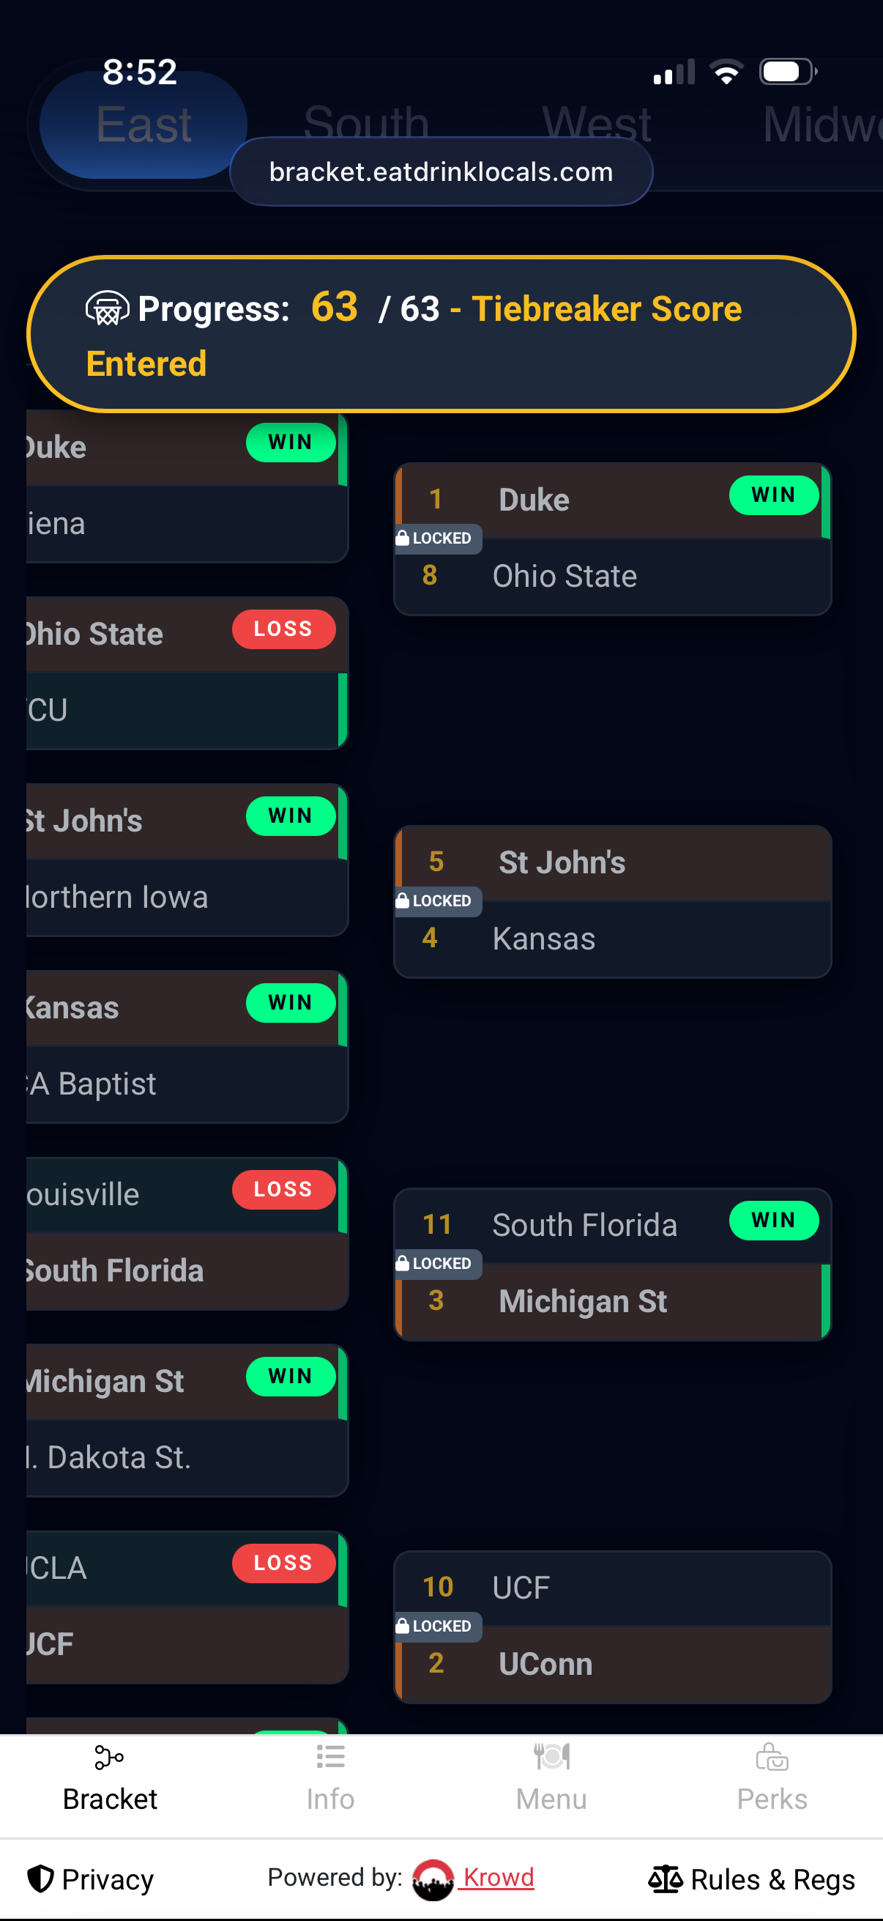Viewport: 883px width, 1921px height.
Task: Click the Rules & Regs scales icon
Action: (x=665, y=1879)
